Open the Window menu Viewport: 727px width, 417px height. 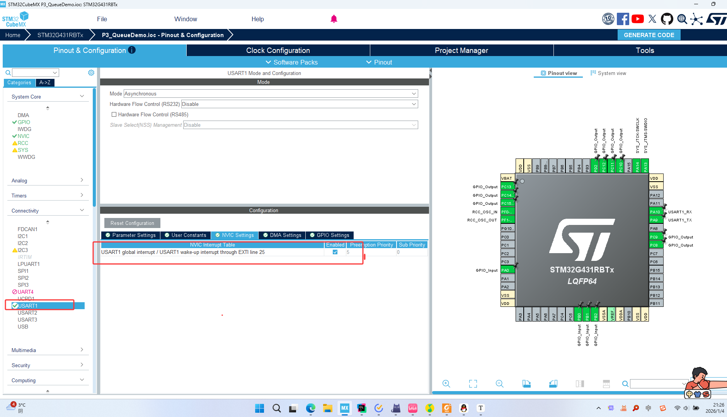click(186, 19)
